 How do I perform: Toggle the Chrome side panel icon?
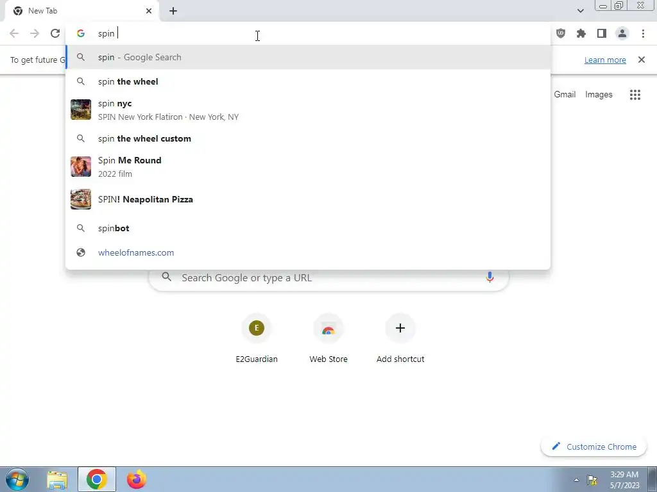click(602, 33)
